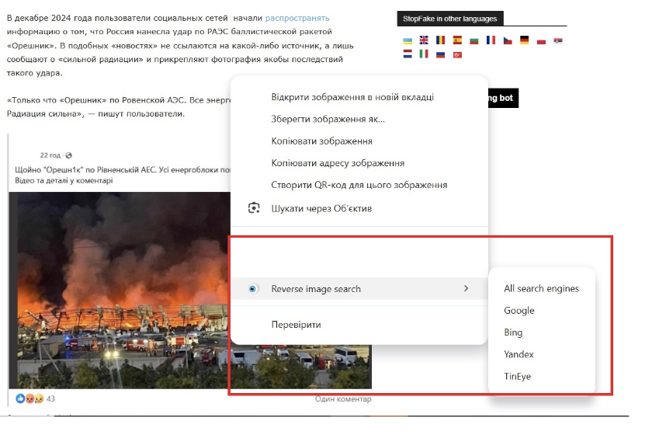Select Google in the search engine submenu

coord(519,311)
